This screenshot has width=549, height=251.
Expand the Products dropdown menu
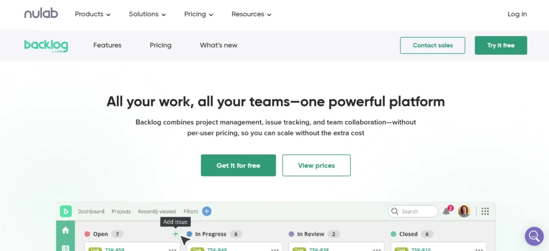(93, 14)
